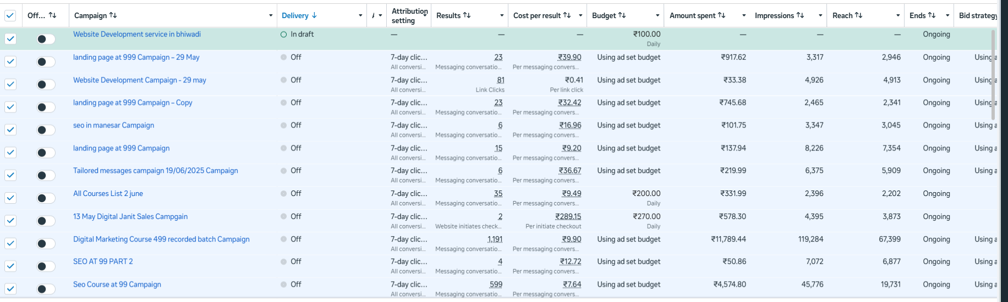Open Impressions column dropdown arrow
Viewport: 1008px width, 302px height.
coord(820,15)
